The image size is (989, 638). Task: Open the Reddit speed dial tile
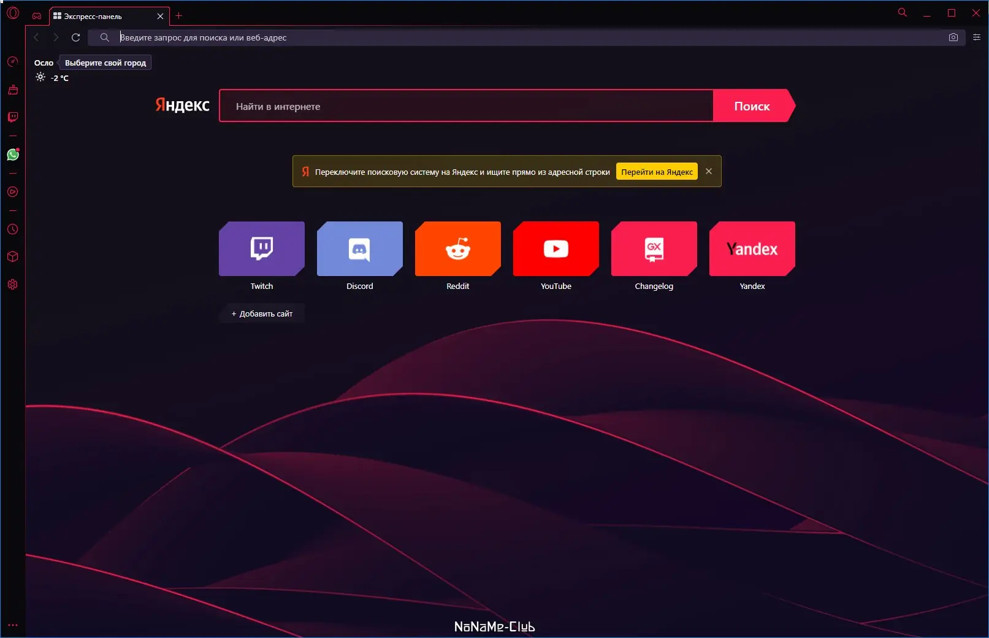(x=458, y=248)
